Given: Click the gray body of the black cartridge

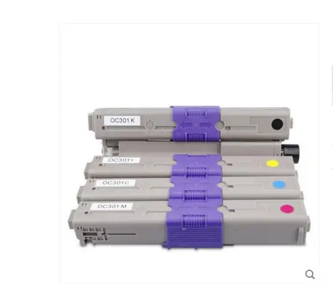Looking at the screenshot, I should tap(255, 123).
